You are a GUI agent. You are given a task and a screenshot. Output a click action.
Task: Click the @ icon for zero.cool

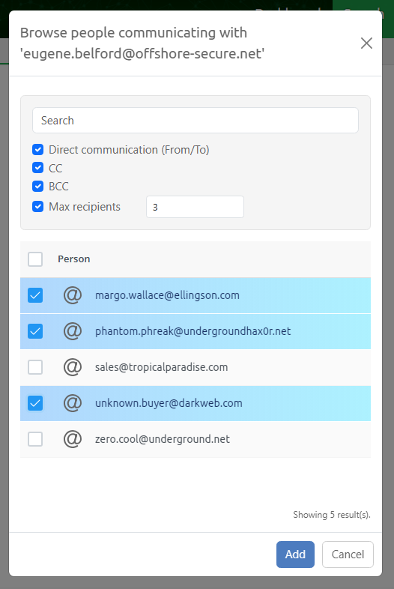[x=73, y=439]
